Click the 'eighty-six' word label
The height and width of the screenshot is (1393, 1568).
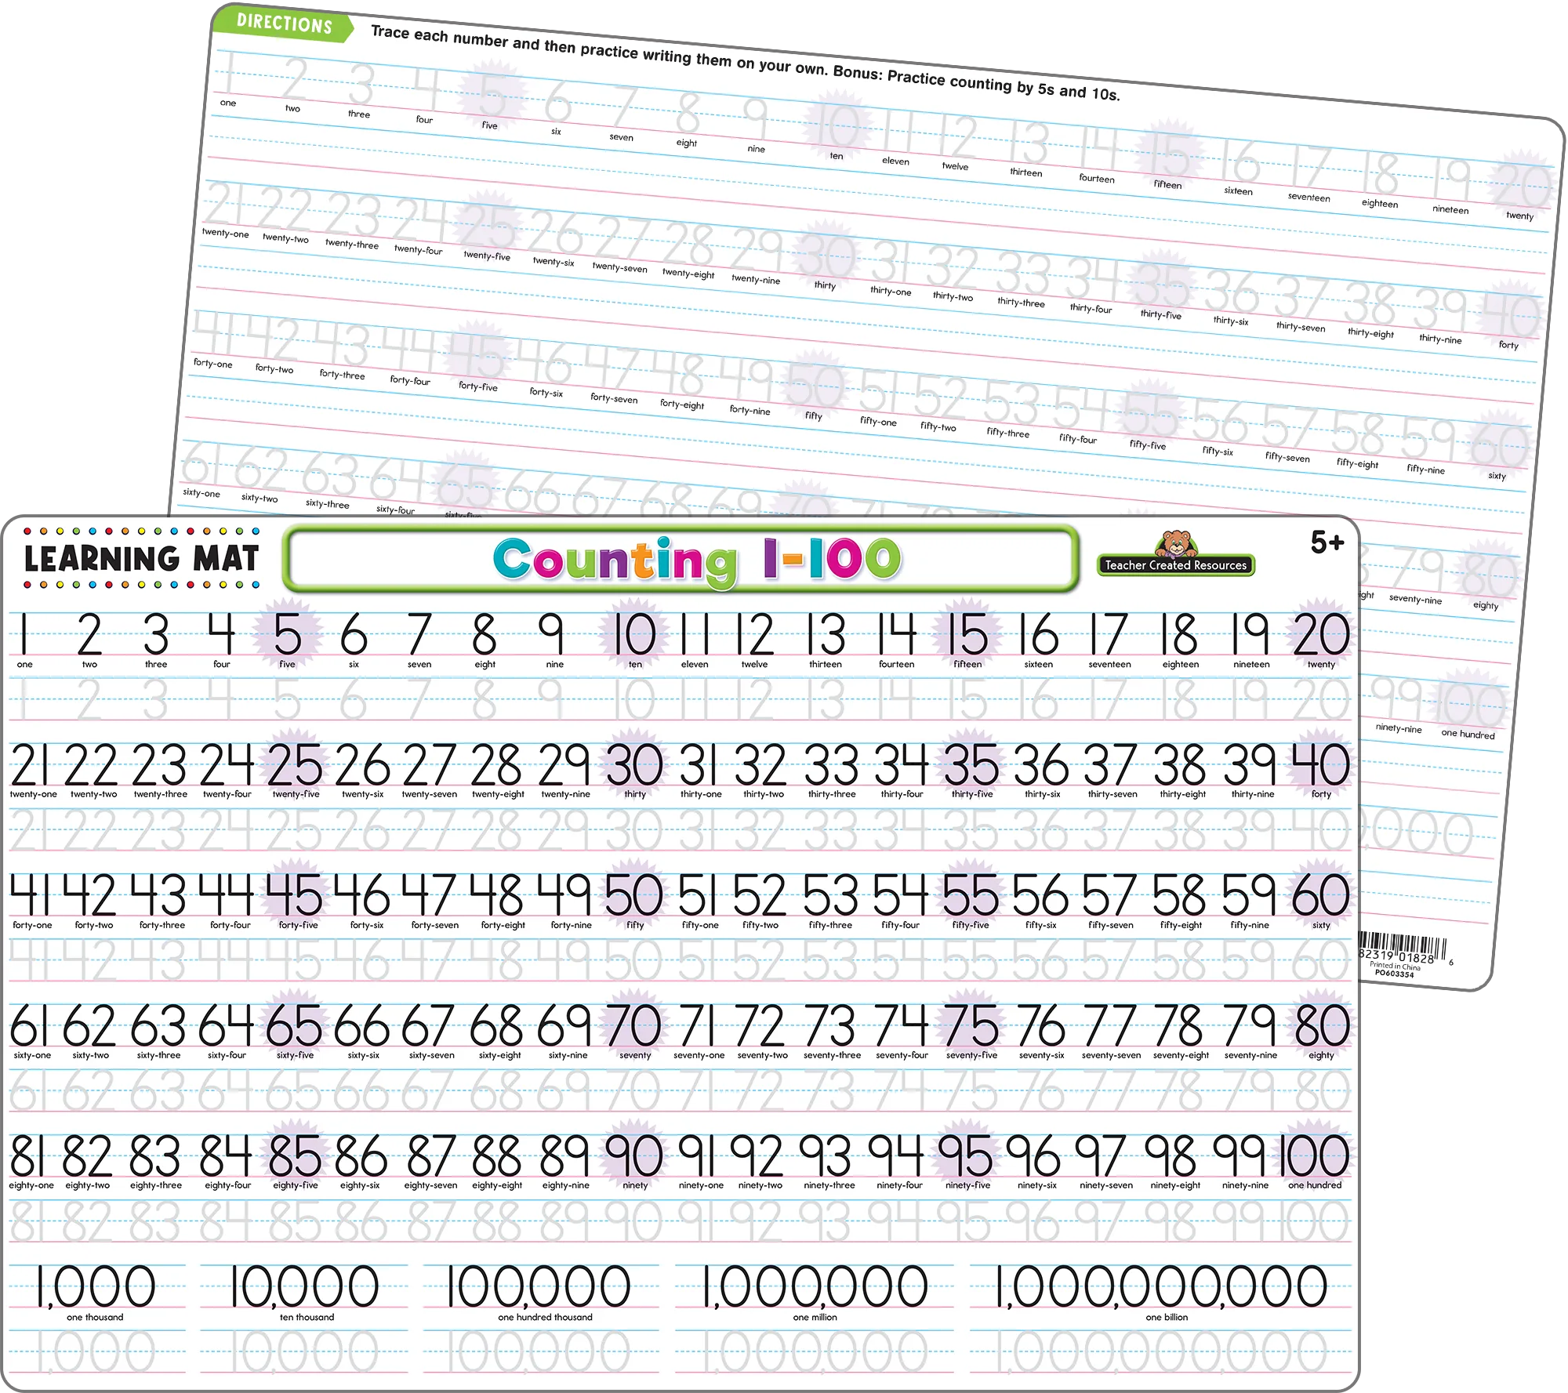click(360, 1185)
